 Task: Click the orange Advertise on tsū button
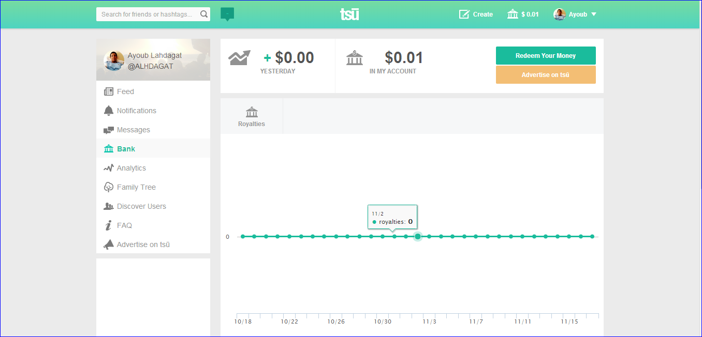tap(546, 74)
